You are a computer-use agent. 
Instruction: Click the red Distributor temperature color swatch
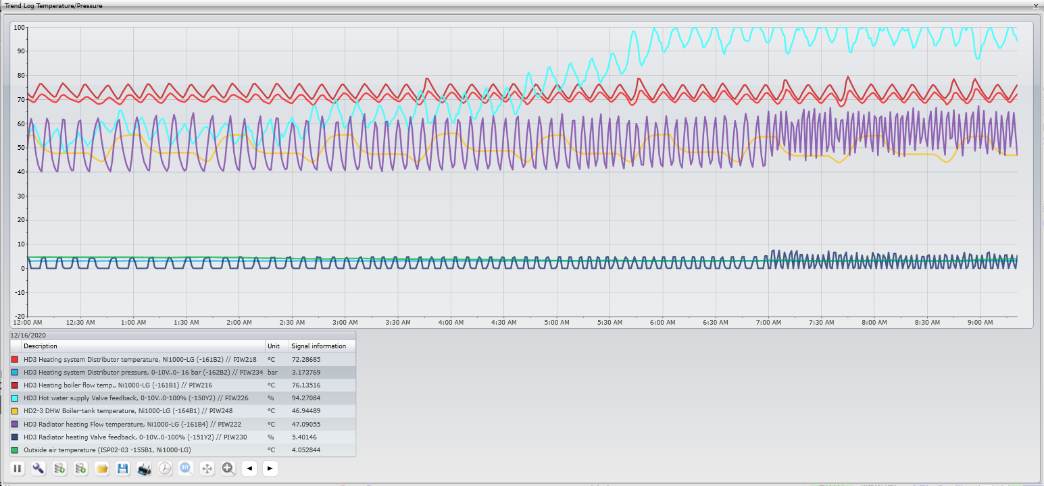coord(15,359)
